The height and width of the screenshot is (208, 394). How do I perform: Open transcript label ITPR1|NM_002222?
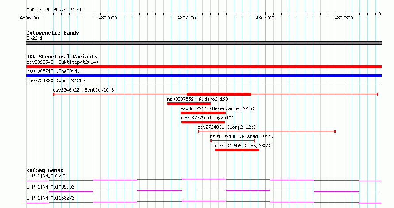47,176
